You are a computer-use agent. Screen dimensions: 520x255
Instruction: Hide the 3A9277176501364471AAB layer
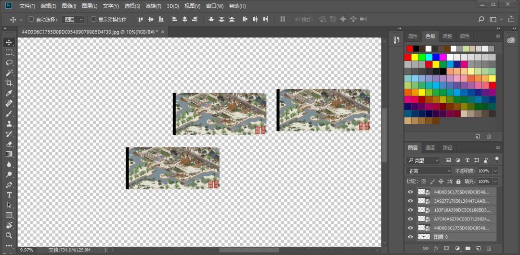click(x=411, y=201)
